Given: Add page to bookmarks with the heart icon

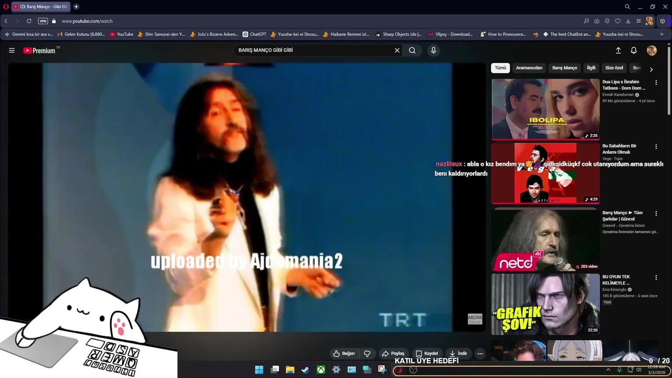Looking at the screenshot, I should tap(618, 21).
